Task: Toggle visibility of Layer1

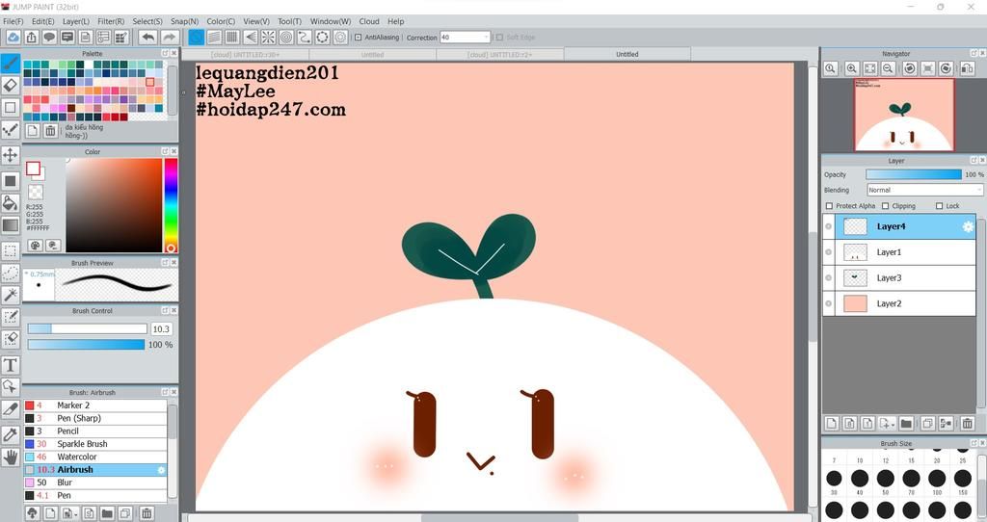Action: 828,252
